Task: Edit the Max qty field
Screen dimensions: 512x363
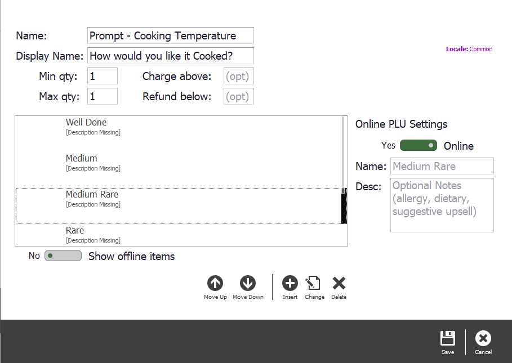Action: tap(103, 96)
